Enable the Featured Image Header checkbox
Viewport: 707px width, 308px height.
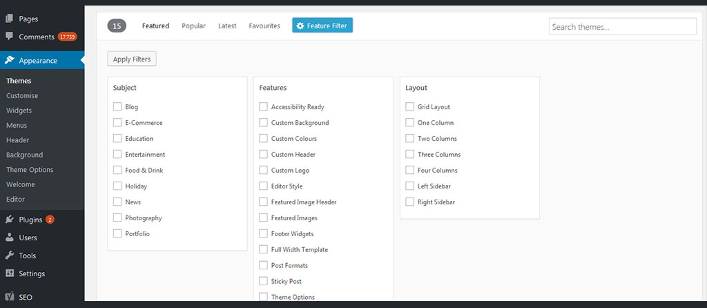pos(263,201)
